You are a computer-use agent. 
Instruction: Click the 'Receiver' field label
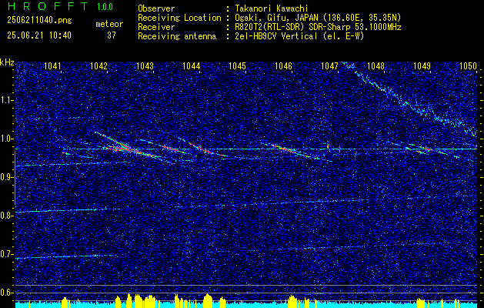pos(156,27)
